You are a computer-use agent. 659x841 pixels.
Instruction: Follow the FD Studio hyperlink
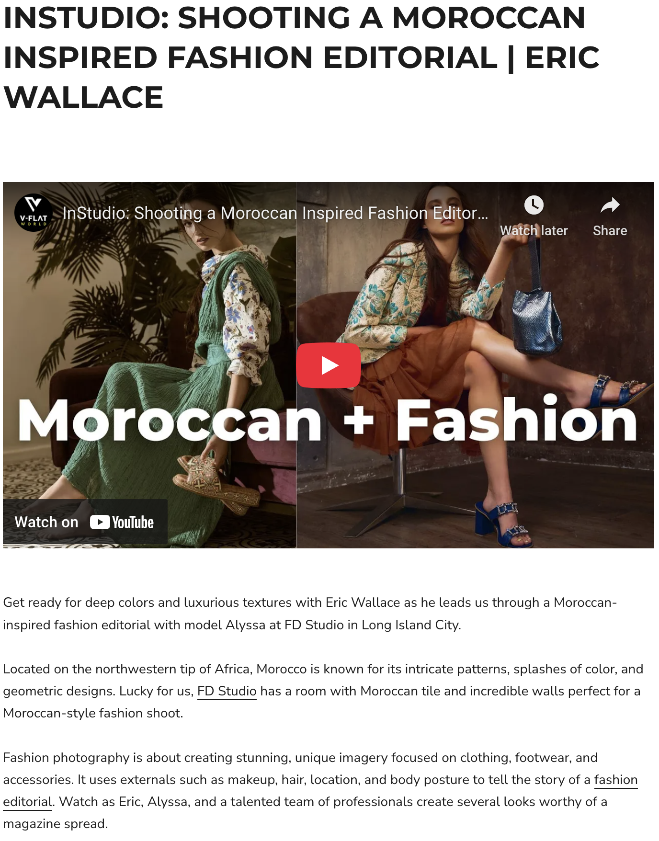coord(227,691)
